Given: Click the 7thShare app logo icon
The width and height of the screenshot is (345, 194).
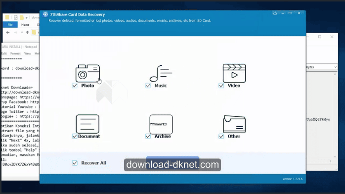Looking at the screenshot, I should (45, 14).
